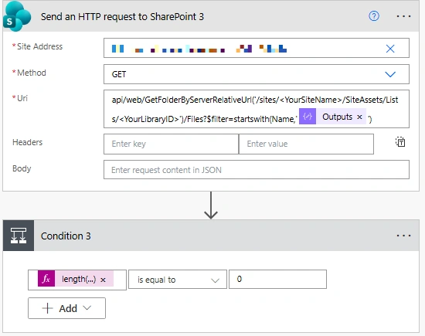Click the Enter key header field
Screen dimensions: 425x336
[171, 144]
